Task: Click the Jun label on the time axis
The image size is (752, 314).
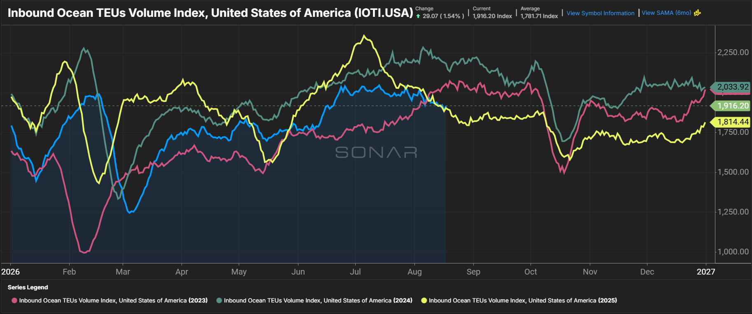Action: (298, 272)
